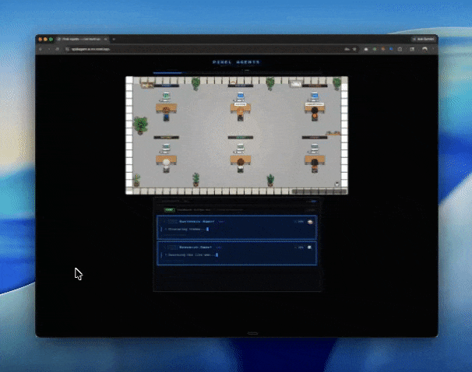This screenshot has height=372, width=472.
Task: Click the green status badge in the task panel
Action: pos(169,209)
